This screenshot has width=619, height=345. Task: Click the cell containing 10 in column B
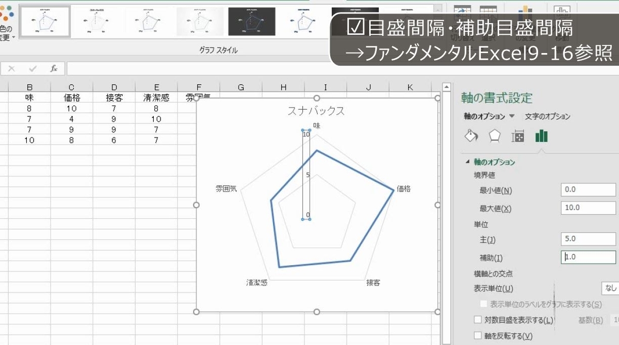pyautogui.click(x=29, y=140)
